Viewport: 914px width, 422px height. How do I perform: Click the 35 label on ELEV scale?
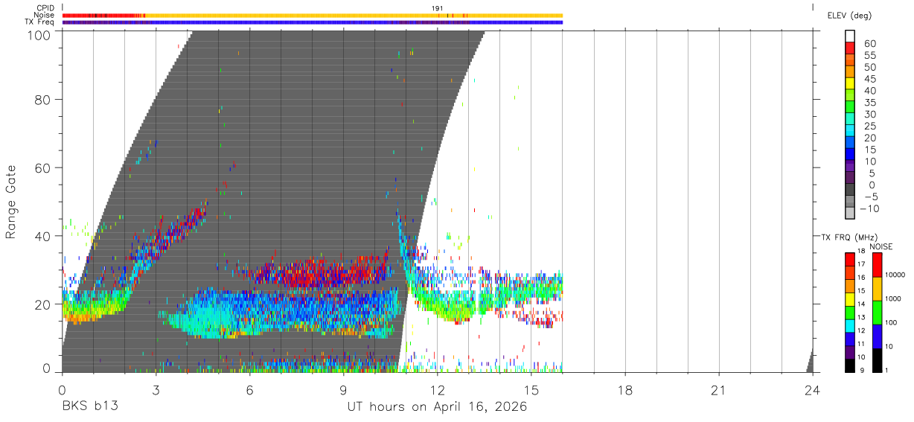[870, 103]
